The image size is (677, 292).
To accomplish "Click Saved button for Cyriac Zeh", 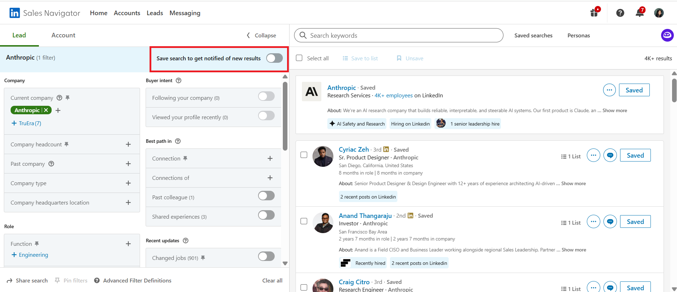I will [635, 155].
